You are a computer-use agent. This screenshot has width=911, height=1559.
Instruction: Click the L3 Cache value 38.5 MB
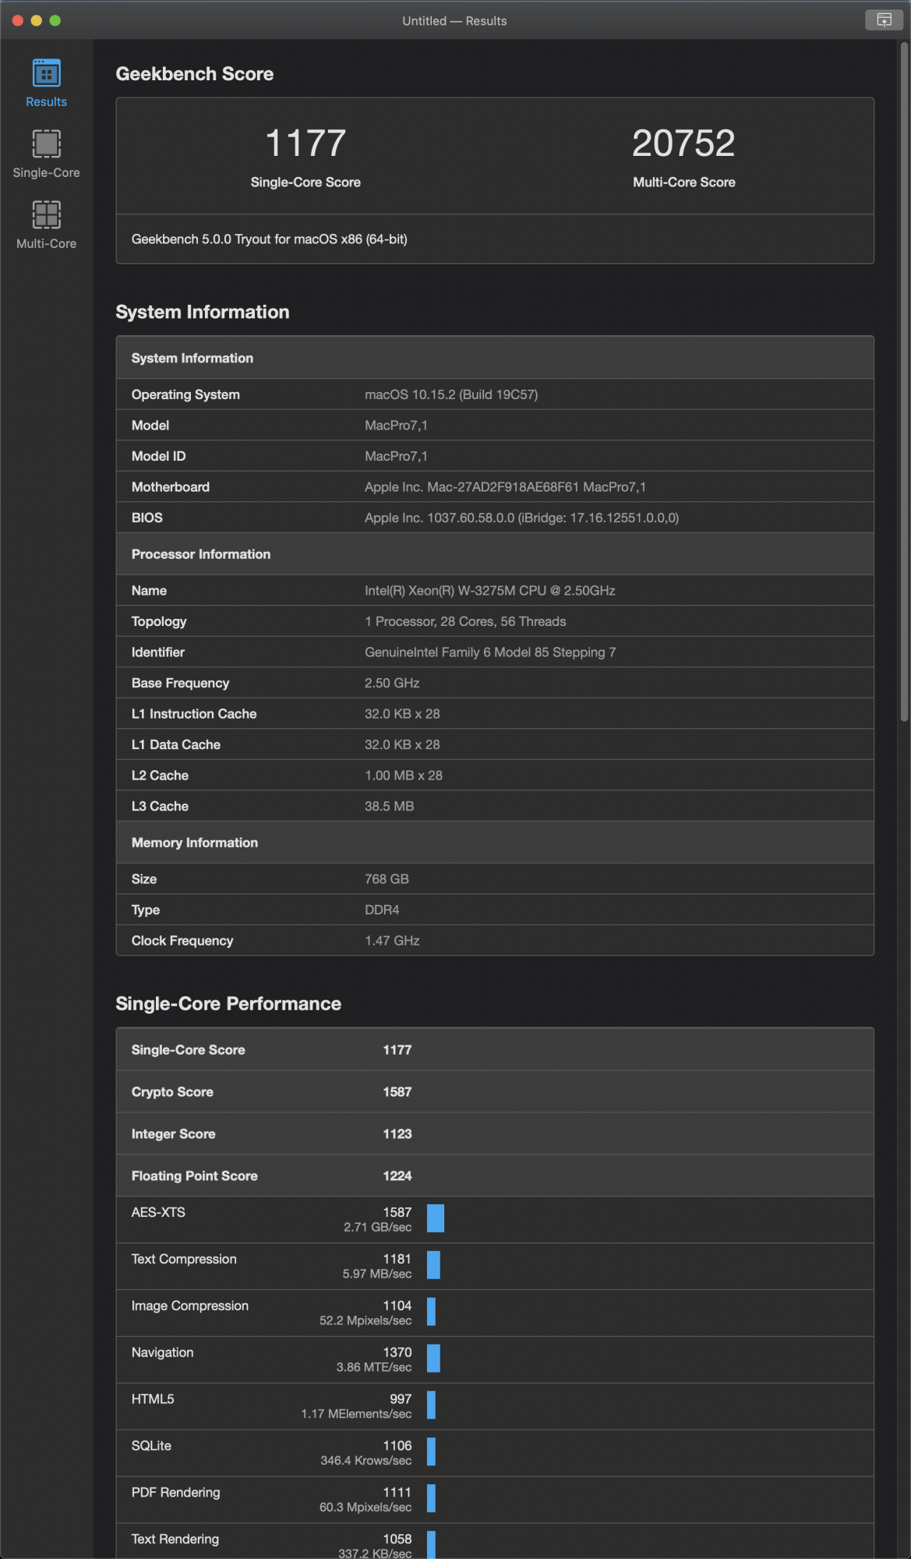389,806
